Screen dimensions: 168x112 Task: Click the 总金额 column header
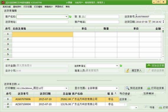click(64, 94)
